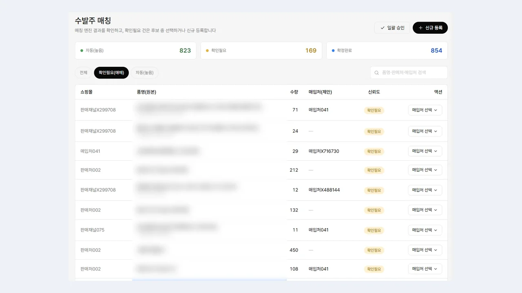Click 판매처002 in the quantity 108 row

point(91,269)
